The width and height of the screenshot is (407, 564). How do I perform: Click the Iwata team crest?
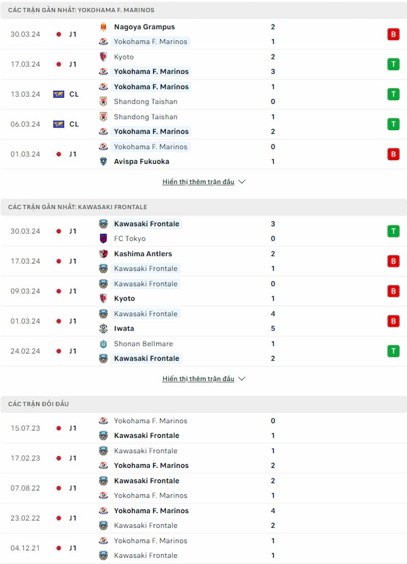click(103, 329)
